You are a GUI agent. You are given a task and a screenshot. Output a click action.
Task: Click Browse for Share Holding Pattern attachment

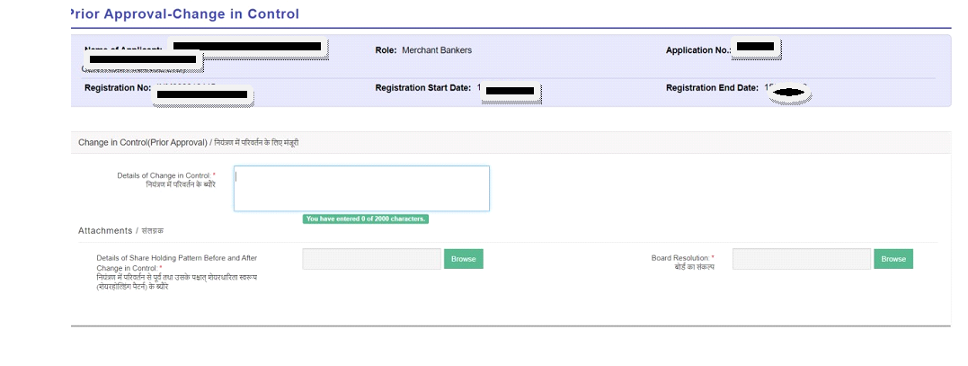coord(463,259)
